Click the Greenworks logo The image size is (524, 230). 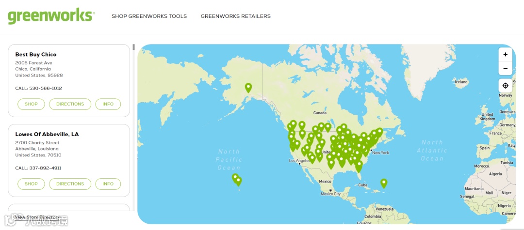click(51, 16)
